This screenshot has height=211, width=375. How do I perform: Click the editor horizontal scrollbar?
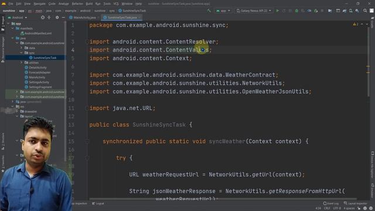pos(223,199)
